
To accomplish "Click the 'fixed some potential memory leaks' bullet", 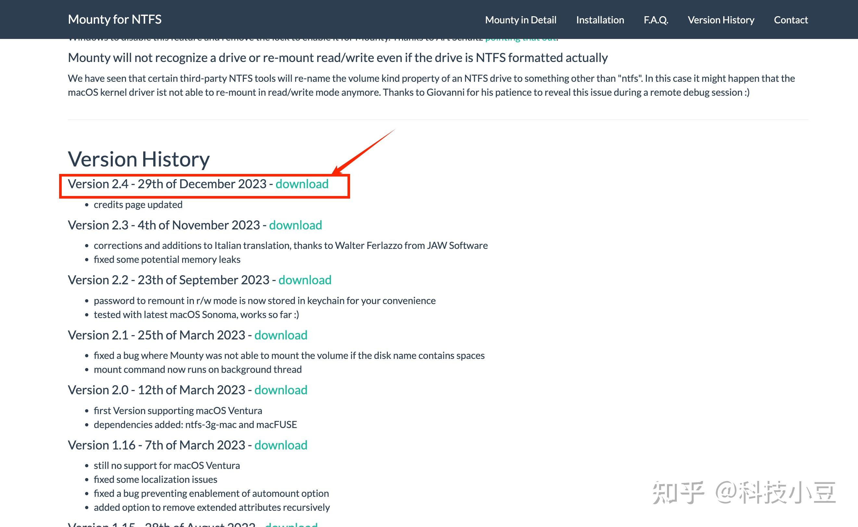I will pyautogui.click(x=167, y=260).
